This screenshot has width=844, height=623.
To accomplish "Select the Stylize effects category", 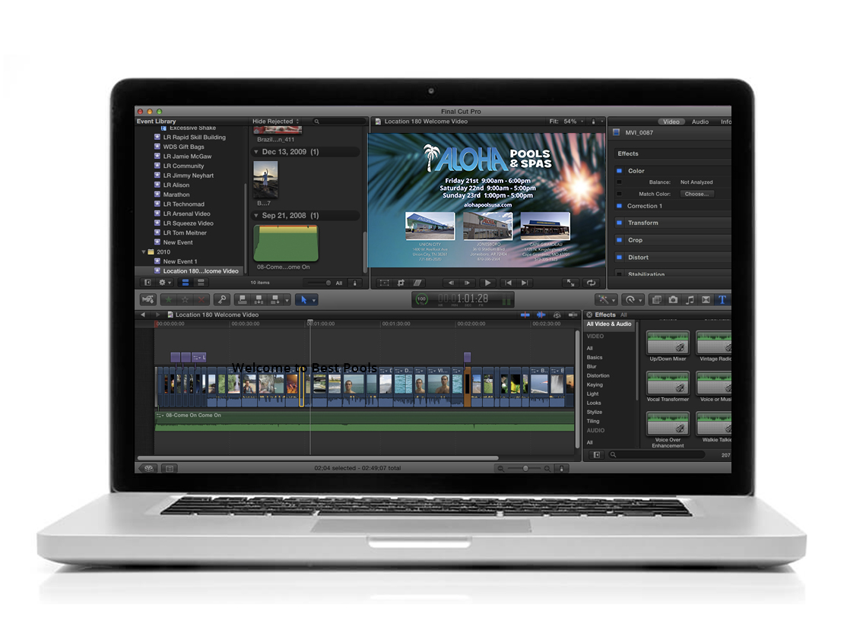I will coord(595,412).
